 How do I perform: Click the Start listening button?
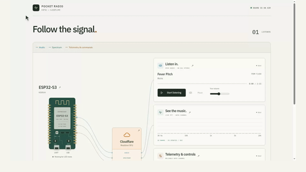(x=172, y=93)
